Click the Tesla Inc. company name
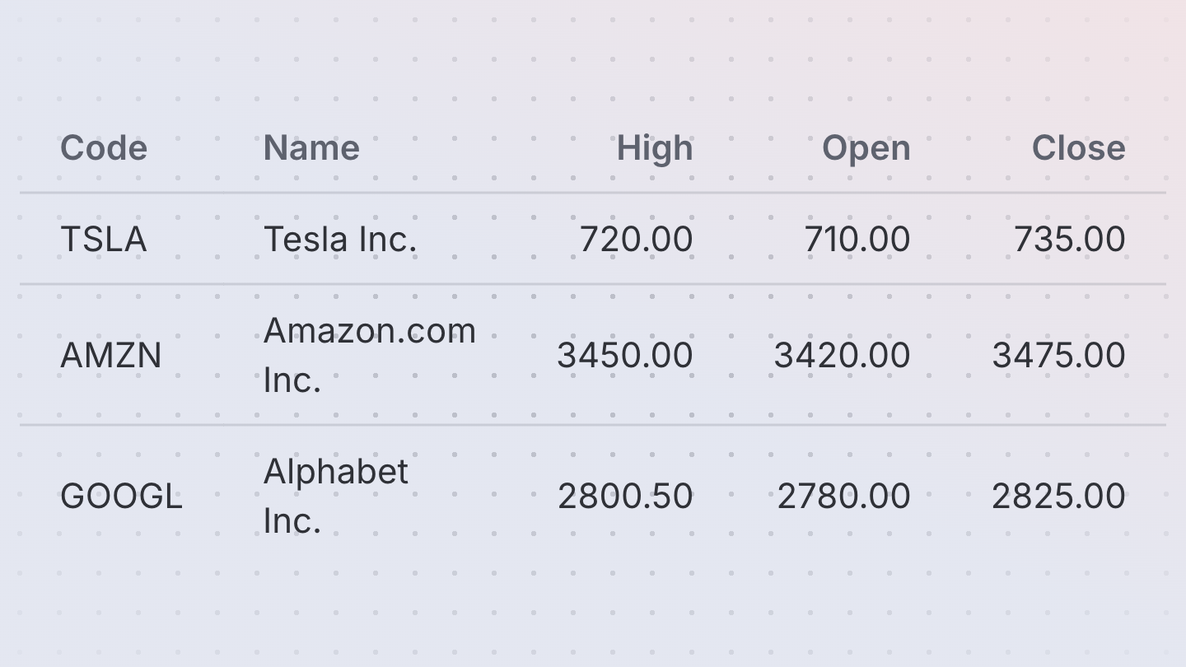 click(340, 240)
